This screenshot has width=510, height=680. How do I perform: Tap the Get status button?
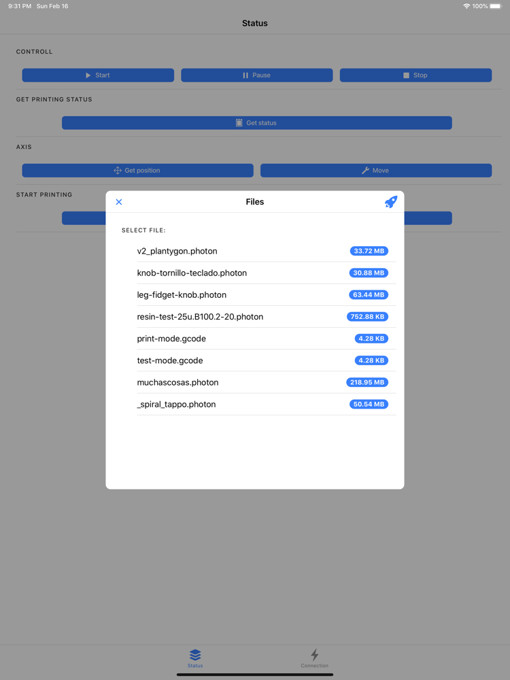(x=257, y=122)
